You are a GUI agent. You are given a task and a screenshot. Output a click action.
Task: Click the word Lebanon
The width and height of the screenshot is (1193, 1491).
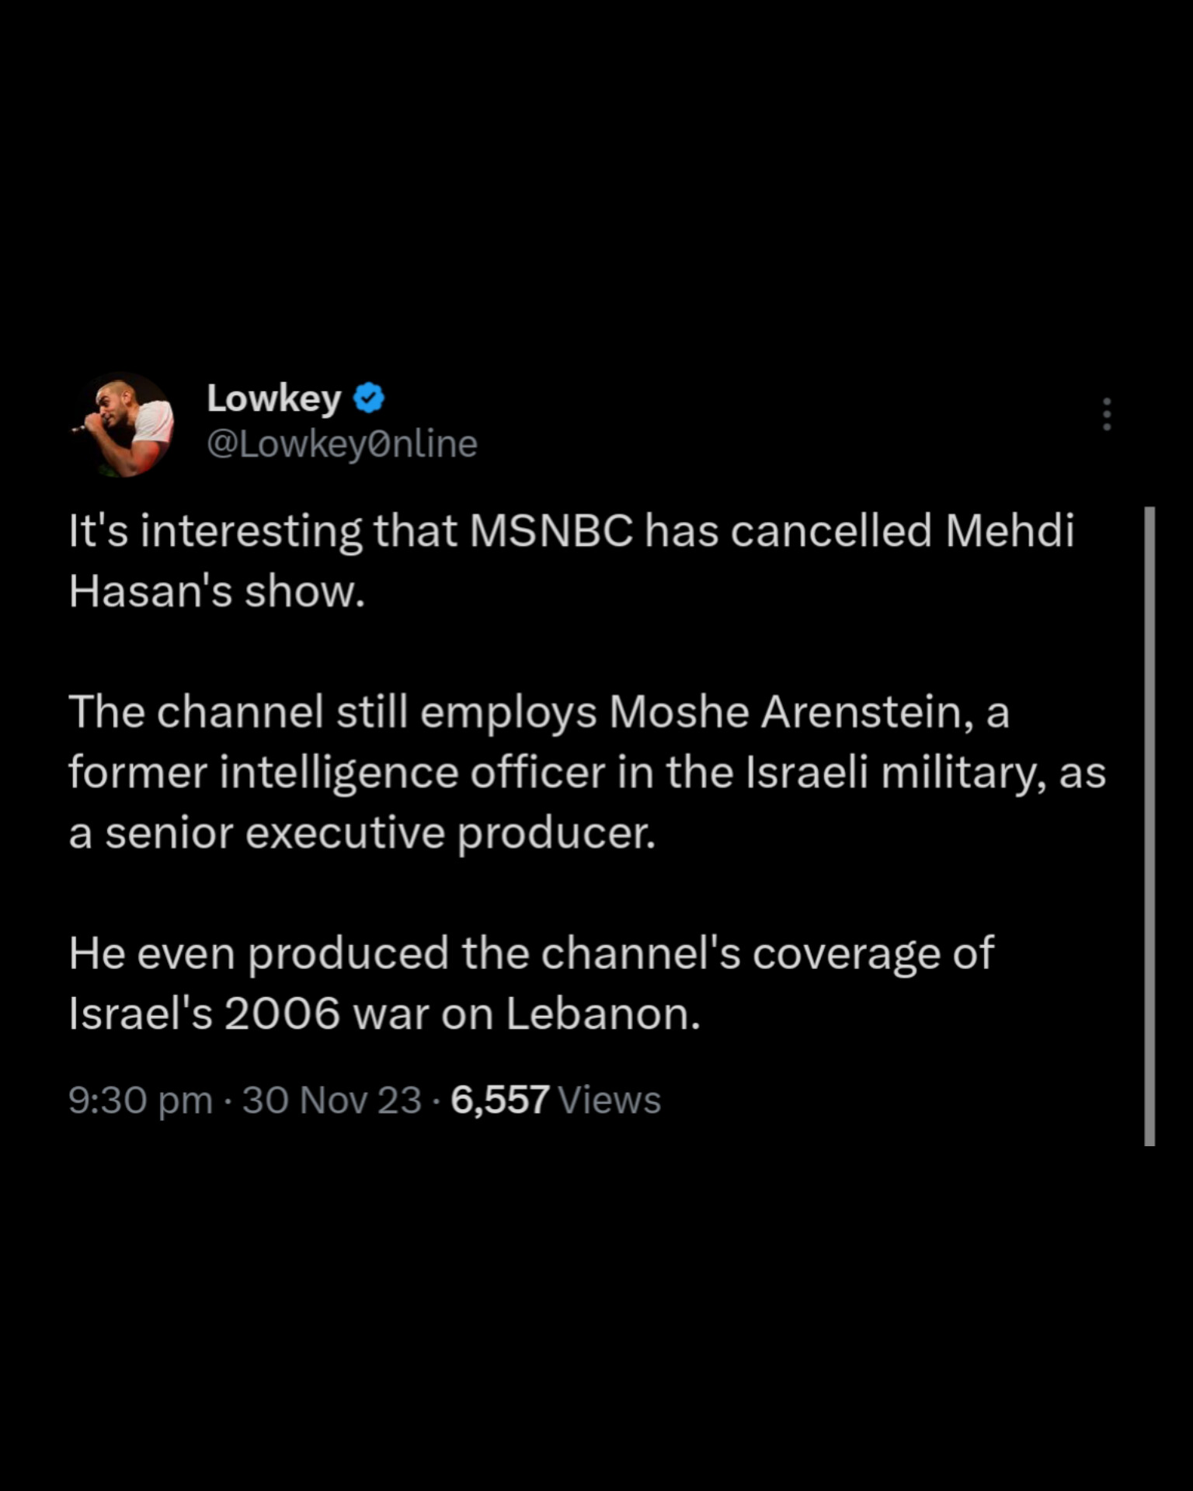tap(603, 1014)
